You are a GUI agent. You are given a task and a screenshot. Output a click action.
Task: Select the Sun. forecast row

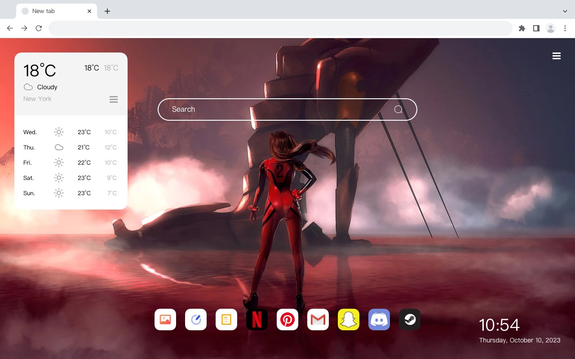pyautogui.click(x=71, y=193)
